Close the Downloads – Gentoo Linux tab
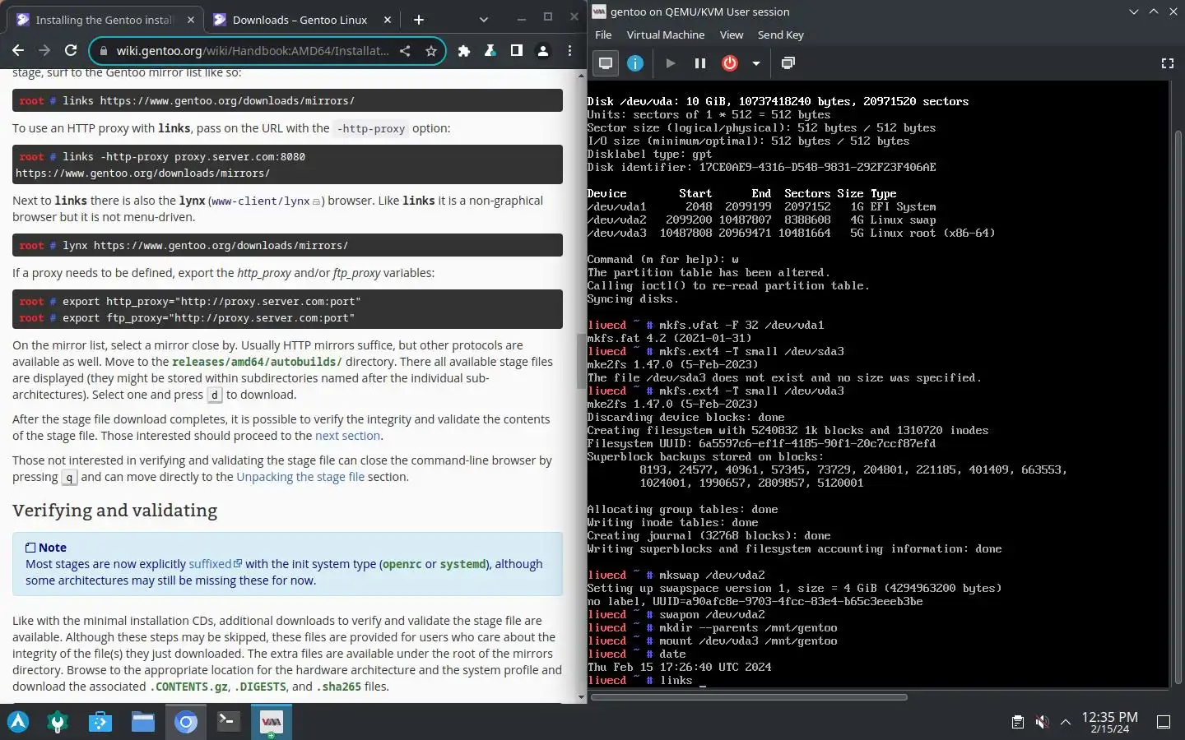 pos(386,20)
